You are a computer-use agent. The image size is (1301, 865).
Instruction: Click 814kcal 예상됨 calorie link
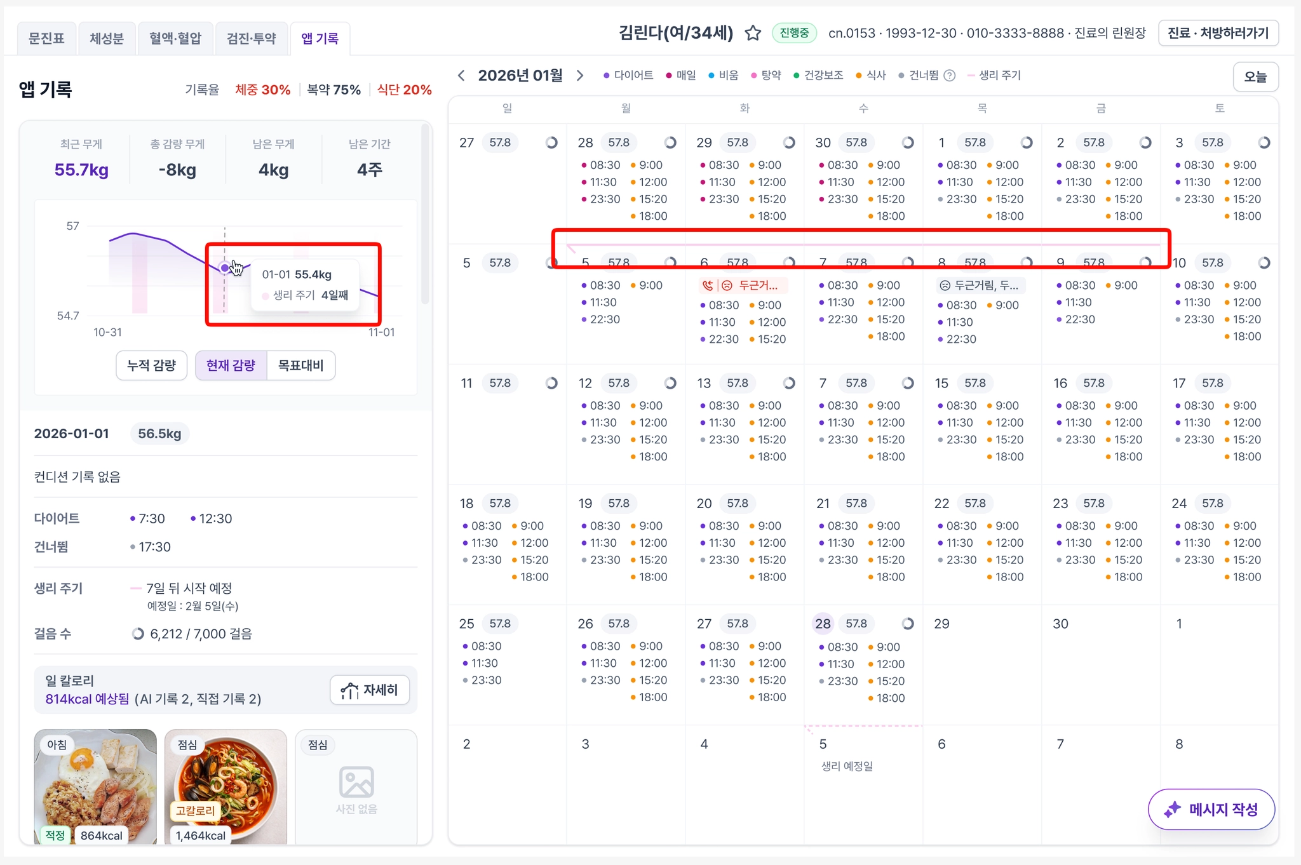point(87,699)
